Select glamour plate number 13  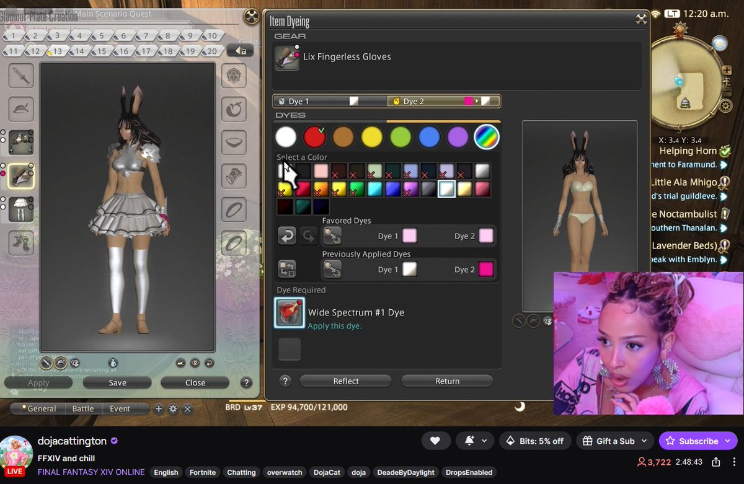[57, 51]
